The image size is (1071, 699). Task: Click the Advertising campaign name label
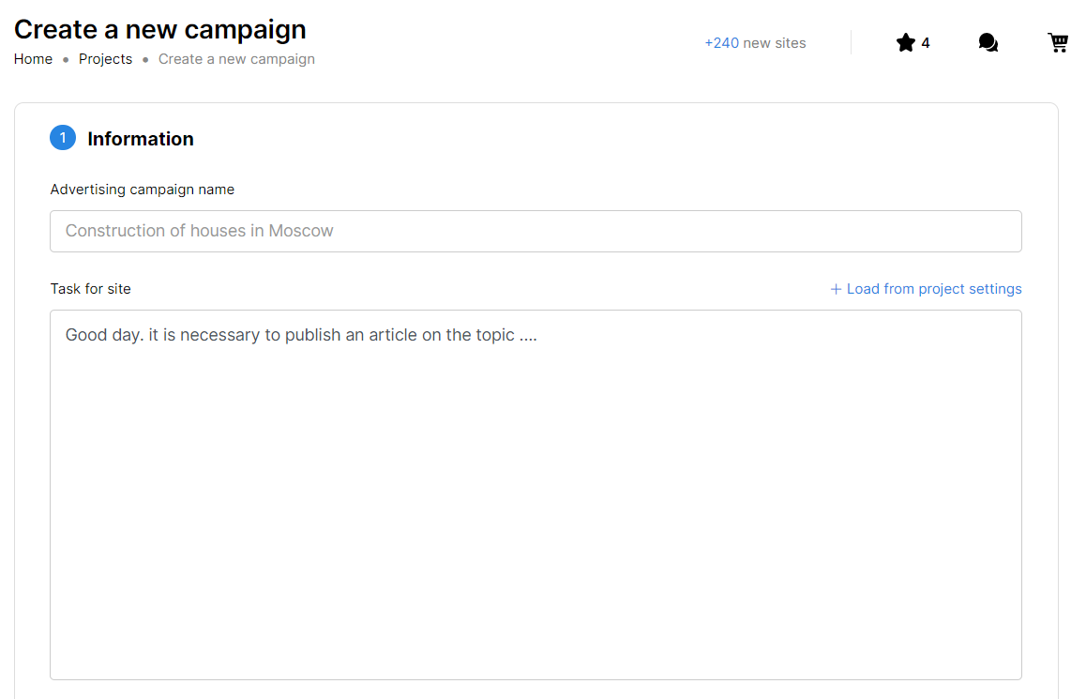click(142, 189)
